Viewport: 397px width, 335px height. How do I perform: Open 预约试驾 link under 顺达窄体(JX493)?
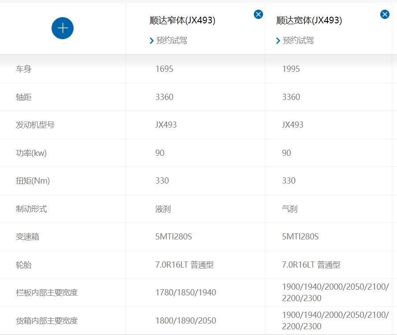pyautogui.click(x=172, y=40)
